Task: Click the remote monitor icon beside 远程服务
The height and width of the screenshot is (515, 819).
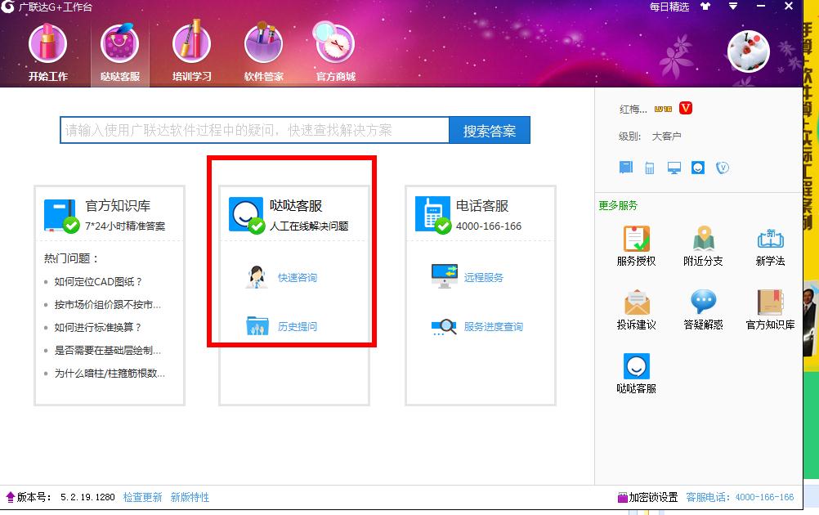Action: [445, 276]
